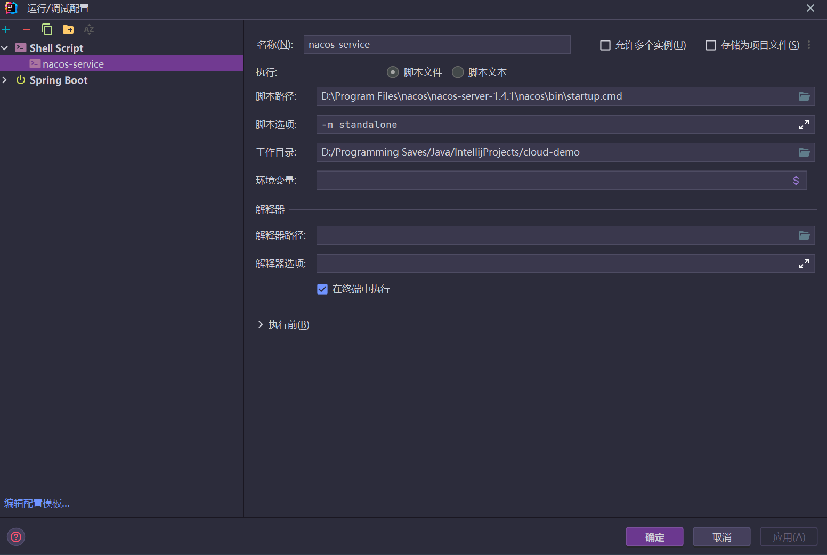827x555 pixels.
Task: Open 编辑配置模板 link
Action: [x=37, y=503]
